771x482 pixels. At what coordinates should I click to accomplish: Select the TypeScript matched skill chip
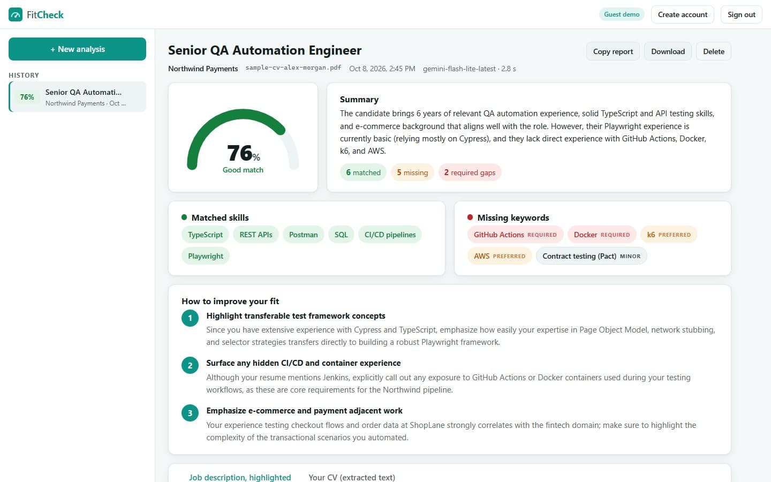[x=205, y=235]
